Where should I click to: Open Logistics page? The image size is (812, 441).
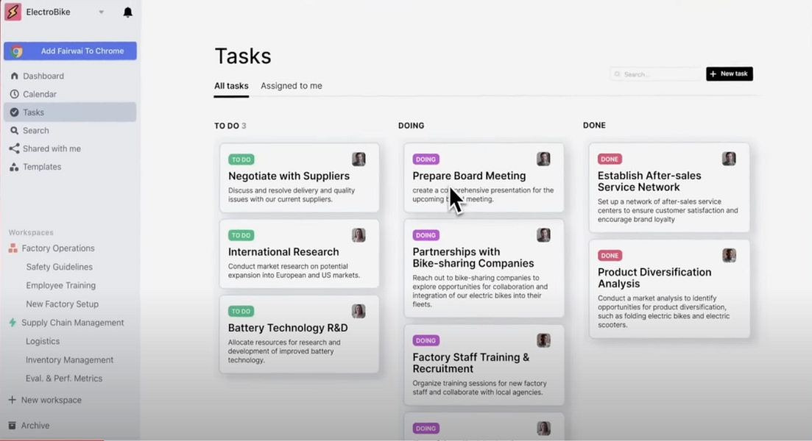(43, 341)
